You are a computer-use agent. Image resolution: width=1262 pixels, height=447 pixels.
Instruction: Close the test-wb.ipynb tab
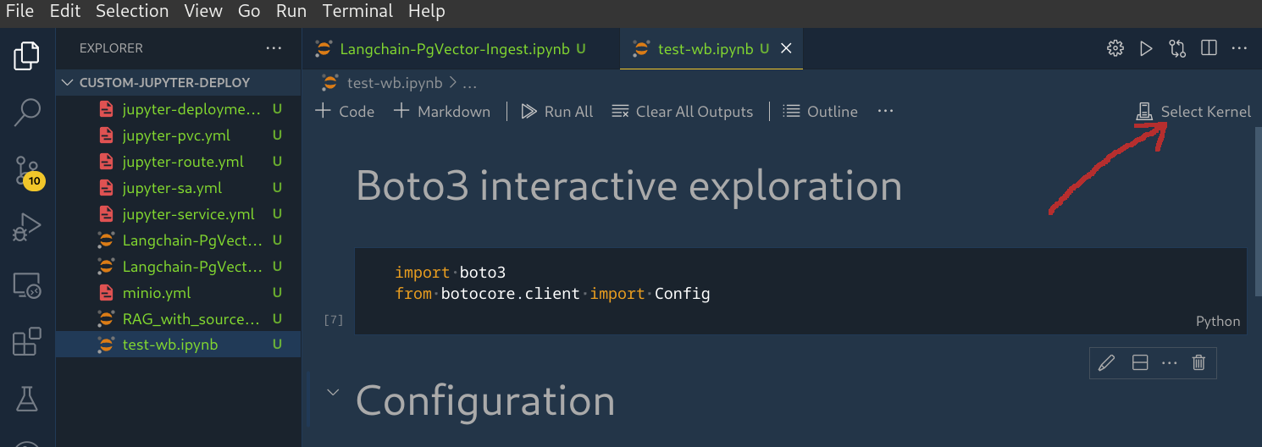(786, 48)
